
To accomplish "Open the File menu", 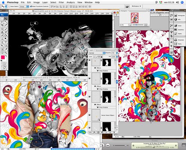I will point(23,2).
